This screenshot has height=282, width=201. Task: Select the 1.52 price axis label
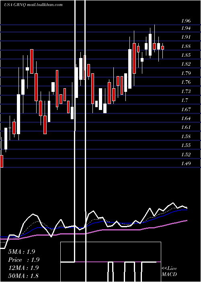186,154
